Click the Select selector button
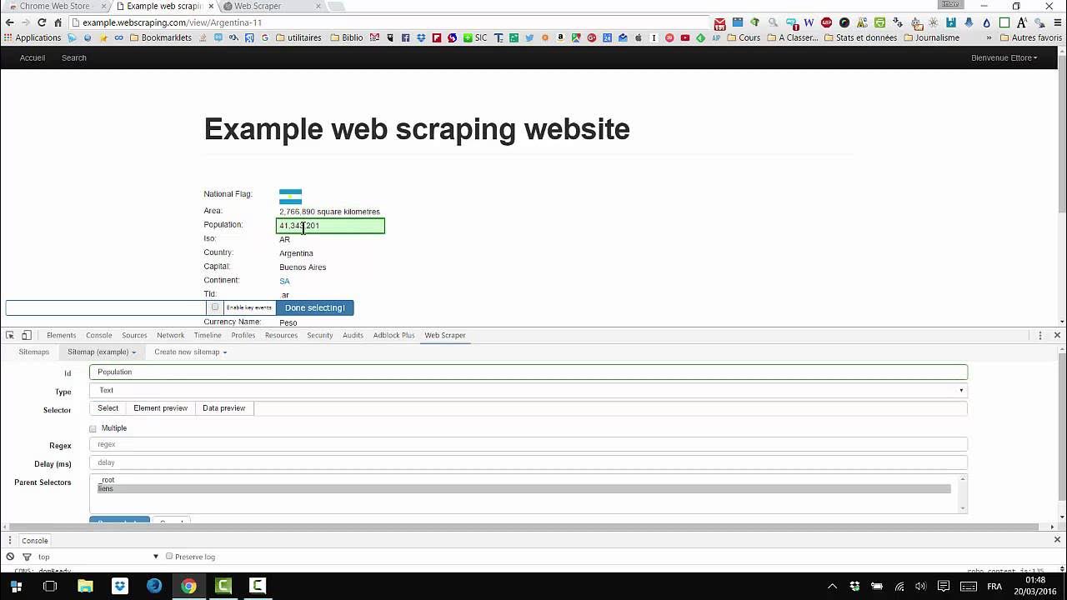The image size is (1067, 600). tap(108, 408)
